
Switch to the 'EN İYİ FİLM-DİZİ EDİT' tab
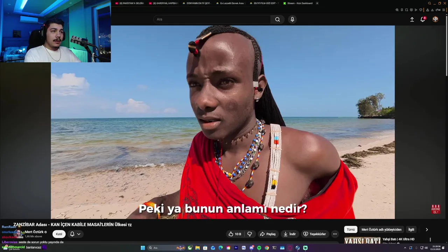click(264, 3)
